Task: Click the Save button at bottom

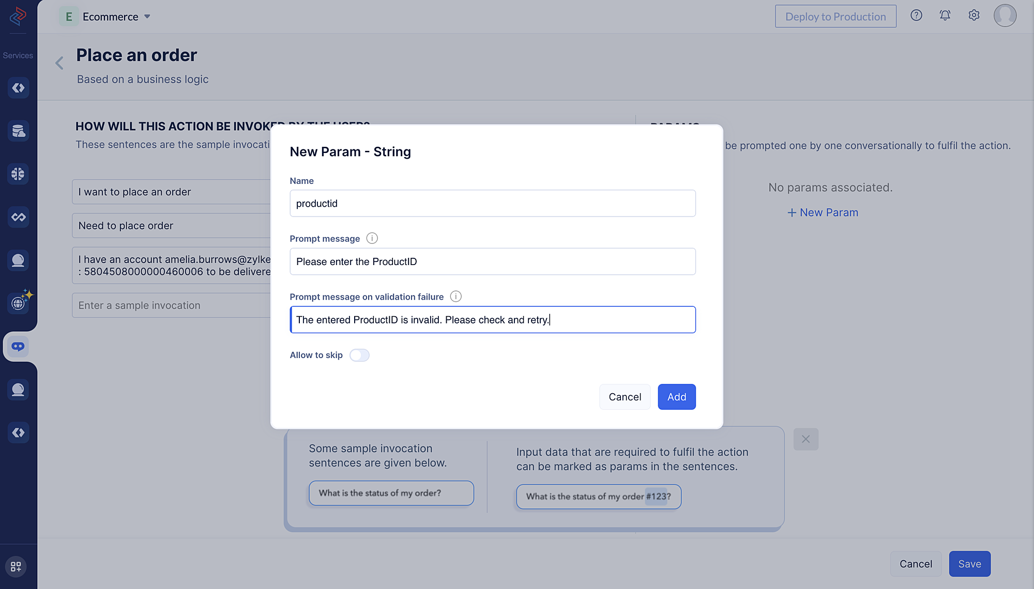Action: (x=969, y=564)
